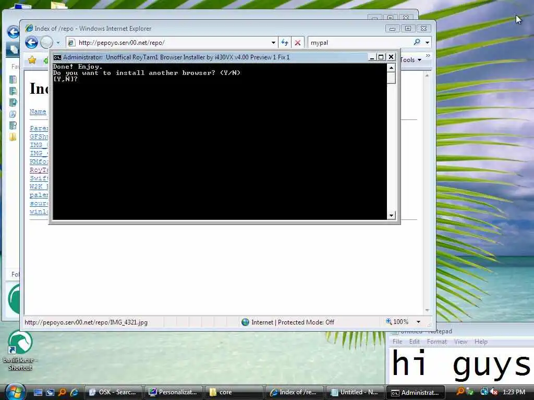This screenshot has width=534, height=400.
Task: Open the search provider options dropdown
Action: pos(427,43)
